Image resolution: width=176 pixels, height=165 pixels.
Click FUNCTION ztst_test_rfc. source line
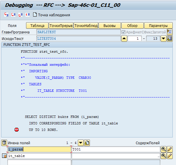44,52
